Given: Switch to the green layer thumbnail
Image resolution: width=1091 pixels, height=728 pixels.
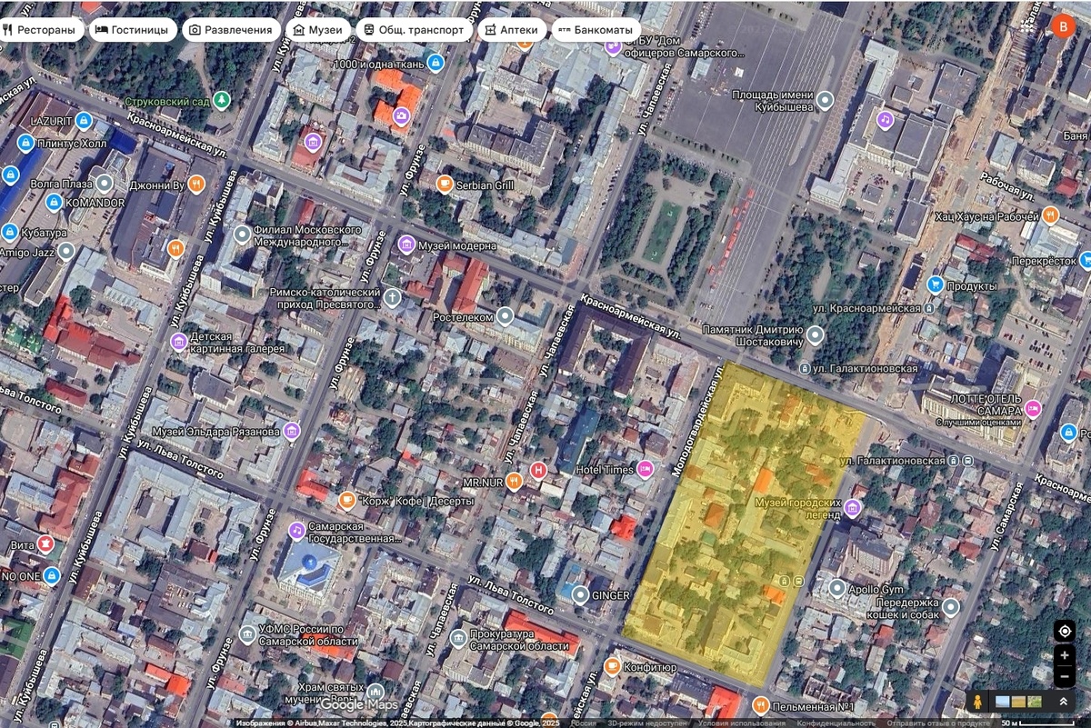Looking at the screenshot, I should click(x=1034, y=702).
